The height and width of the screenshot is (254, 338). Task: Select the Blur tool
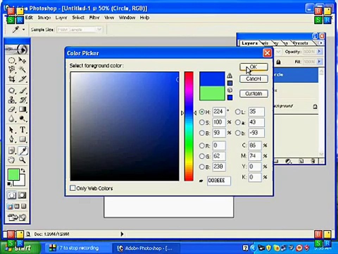tap(11, 119)
